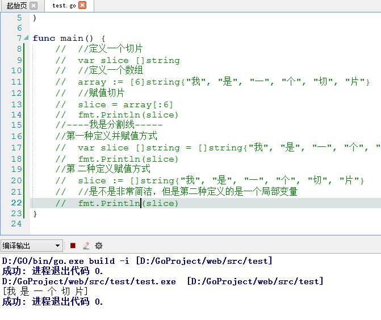Screen dimensions: 381x320
Task: Click the '[我 是 一 个 切 片]' output
Action: (x=45, y=291)
